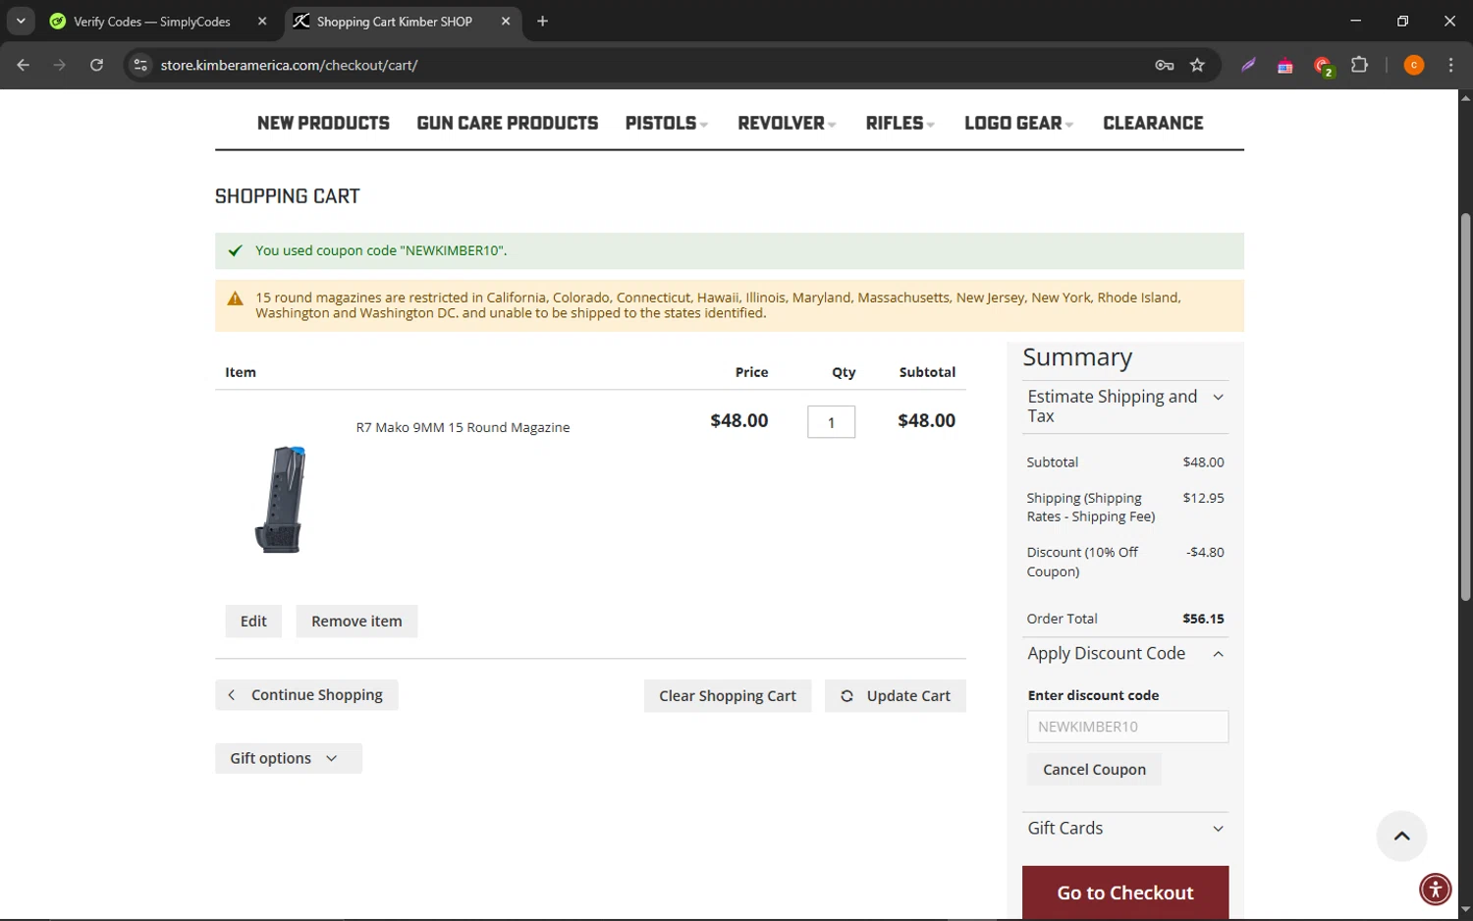The image size is (1473, 921).
Task: View site information icon in address bar
Action: point(140,65)
